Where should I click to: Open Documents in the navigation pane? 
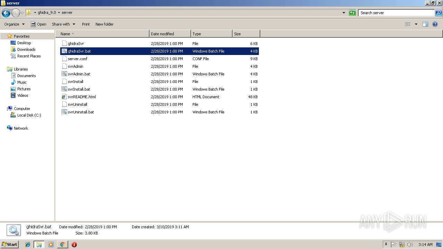[27, 76]
